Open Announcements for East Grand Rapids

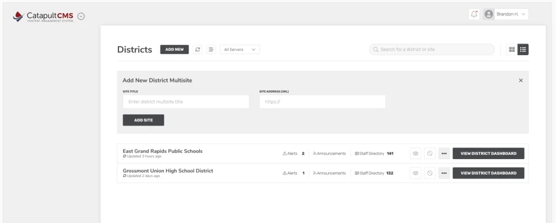329,153
